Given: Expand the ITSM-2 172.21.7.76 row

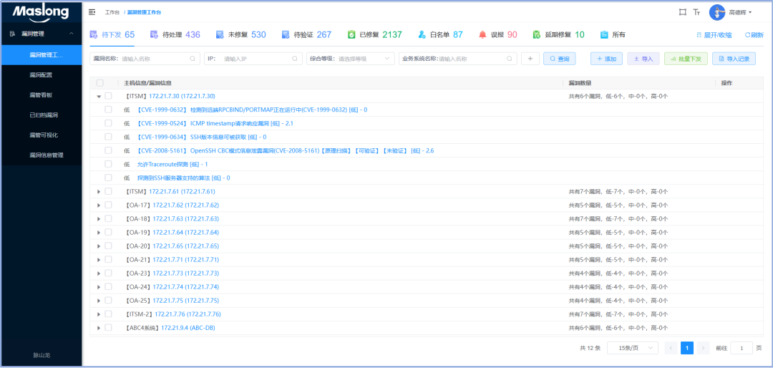Looking at the screenshot, I should [x=99, y=314].
